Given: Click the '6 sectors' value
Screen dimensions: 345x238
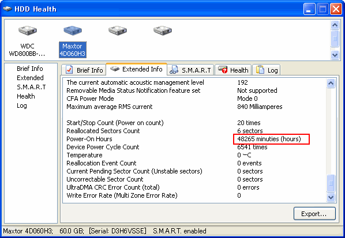Looking at the screenshot, I should point(250,131).
